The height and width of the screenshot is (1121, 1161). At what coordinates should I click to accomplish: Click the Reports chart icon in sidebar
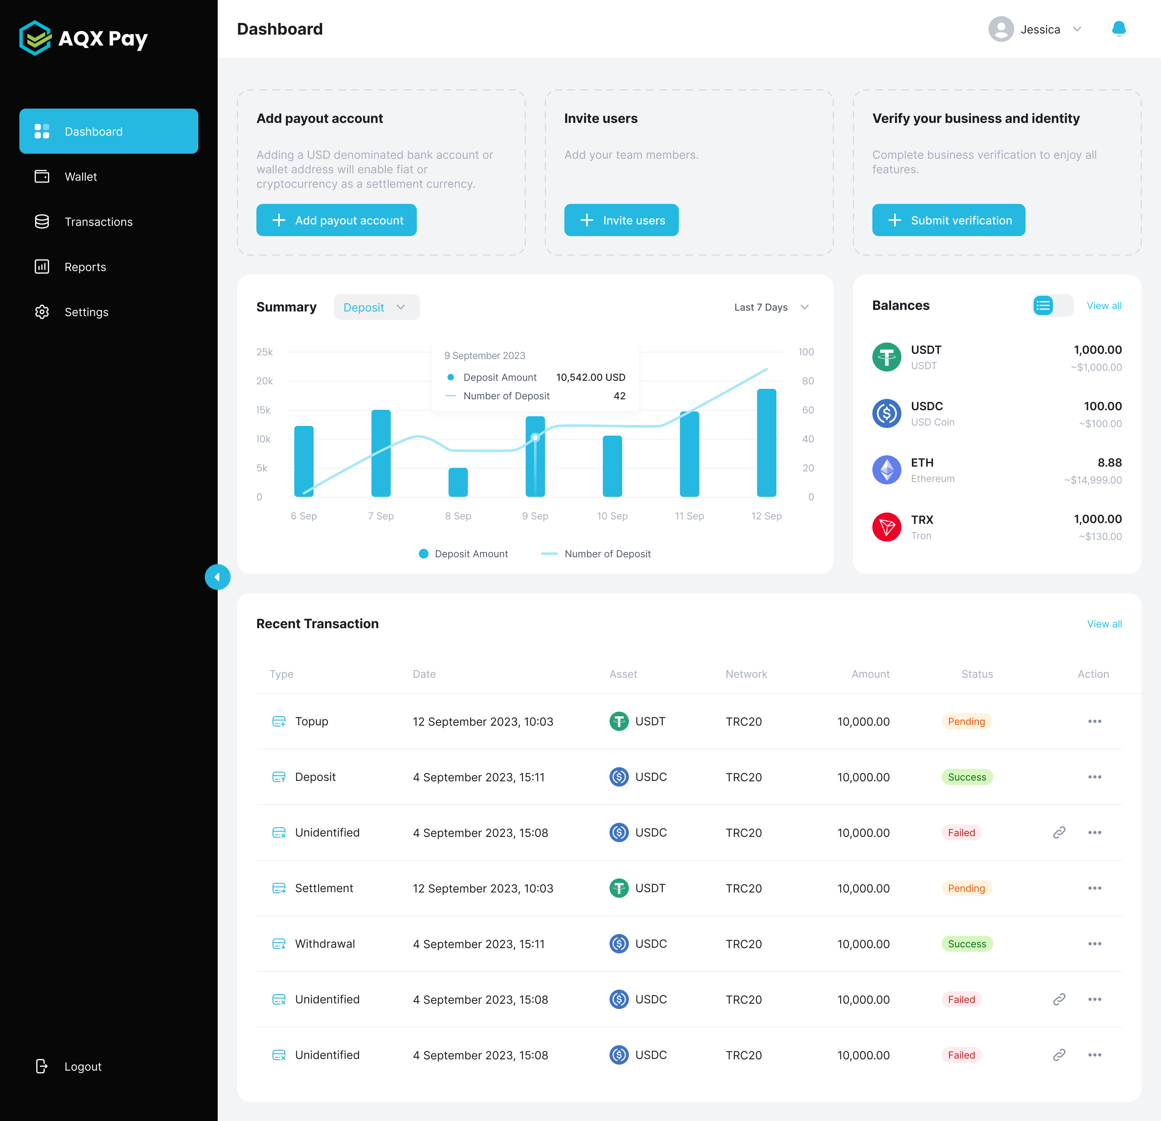click(x=42, y=266)
